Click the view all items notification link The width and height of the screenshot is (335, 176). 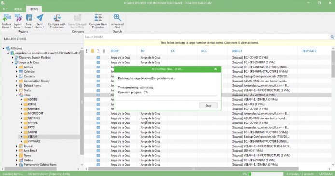pyautogui.click(x=209, y=43)
